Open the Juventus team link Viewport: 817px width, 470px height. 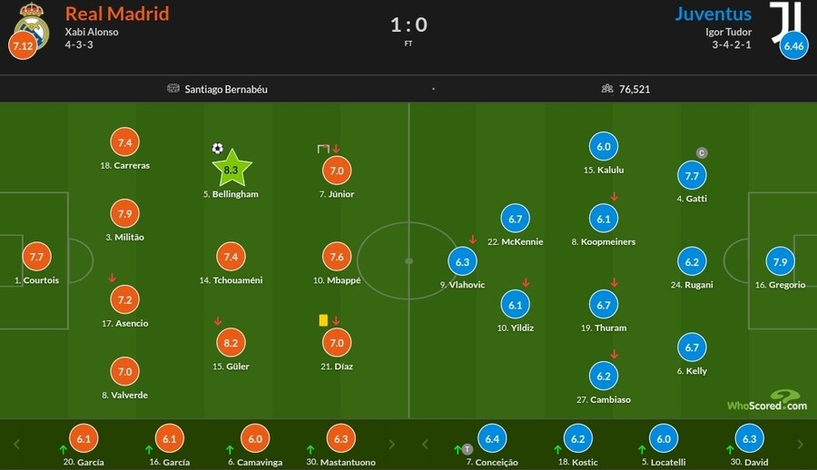click(713, 14)
